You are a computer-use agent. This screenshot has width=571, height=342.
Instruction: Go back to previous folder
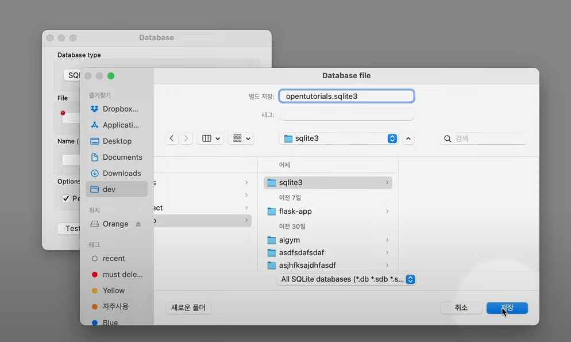tap(172, 139)
